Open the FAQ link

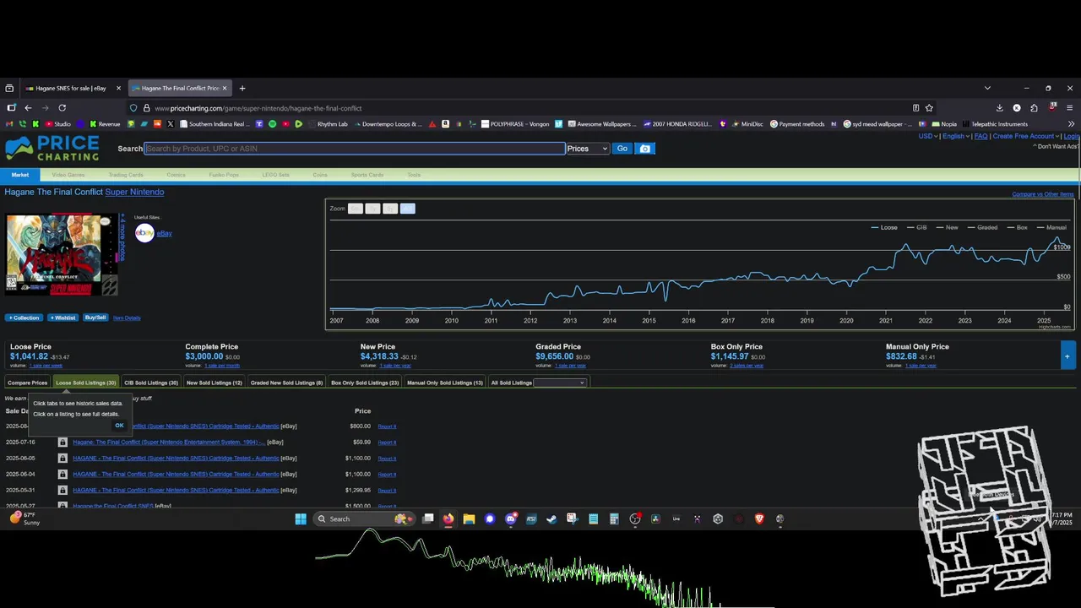981,136
